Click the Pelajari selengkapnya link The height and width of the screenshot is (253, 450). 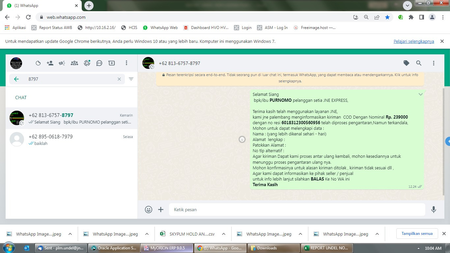[x=414, y=42]
